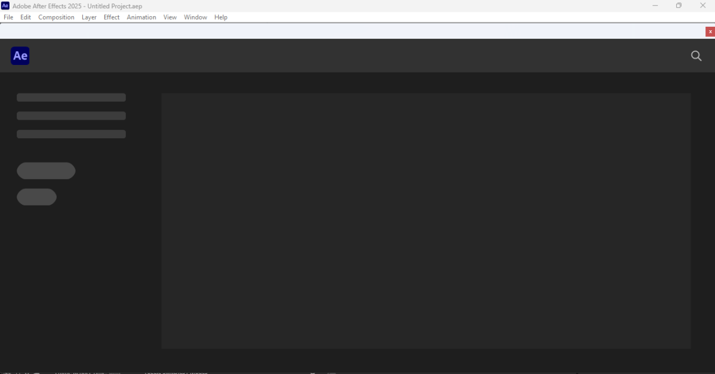Minimize the After Effects window
715x374 pixels.
[x=655, y=6]
